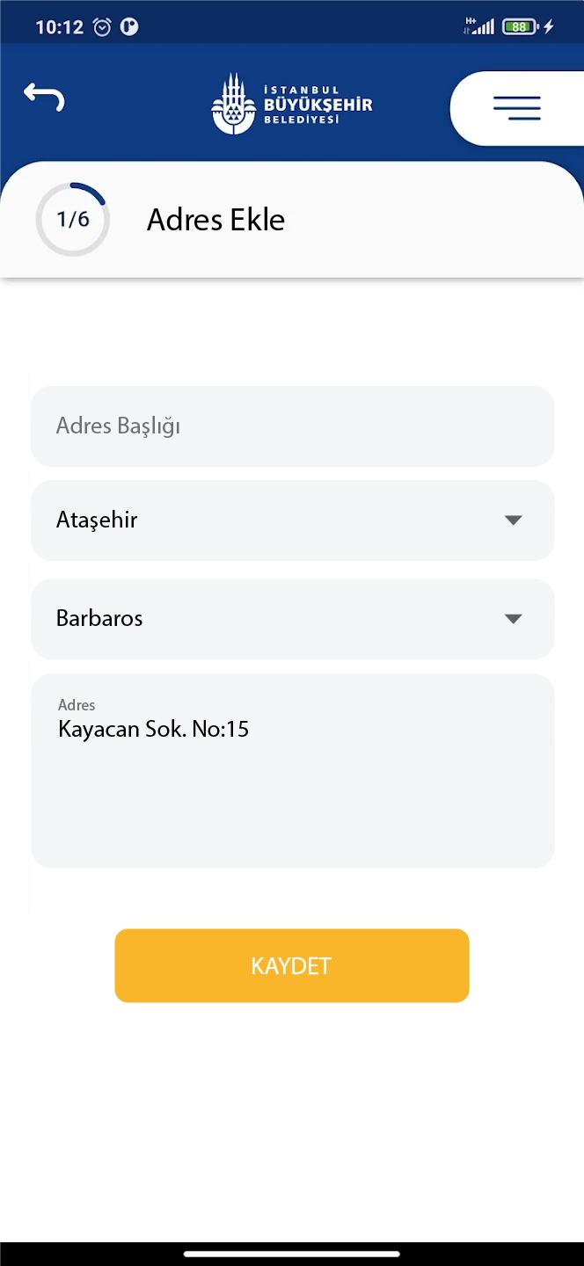
Task: Tap the battery indicator in status bar
Action: pos(519,27)
